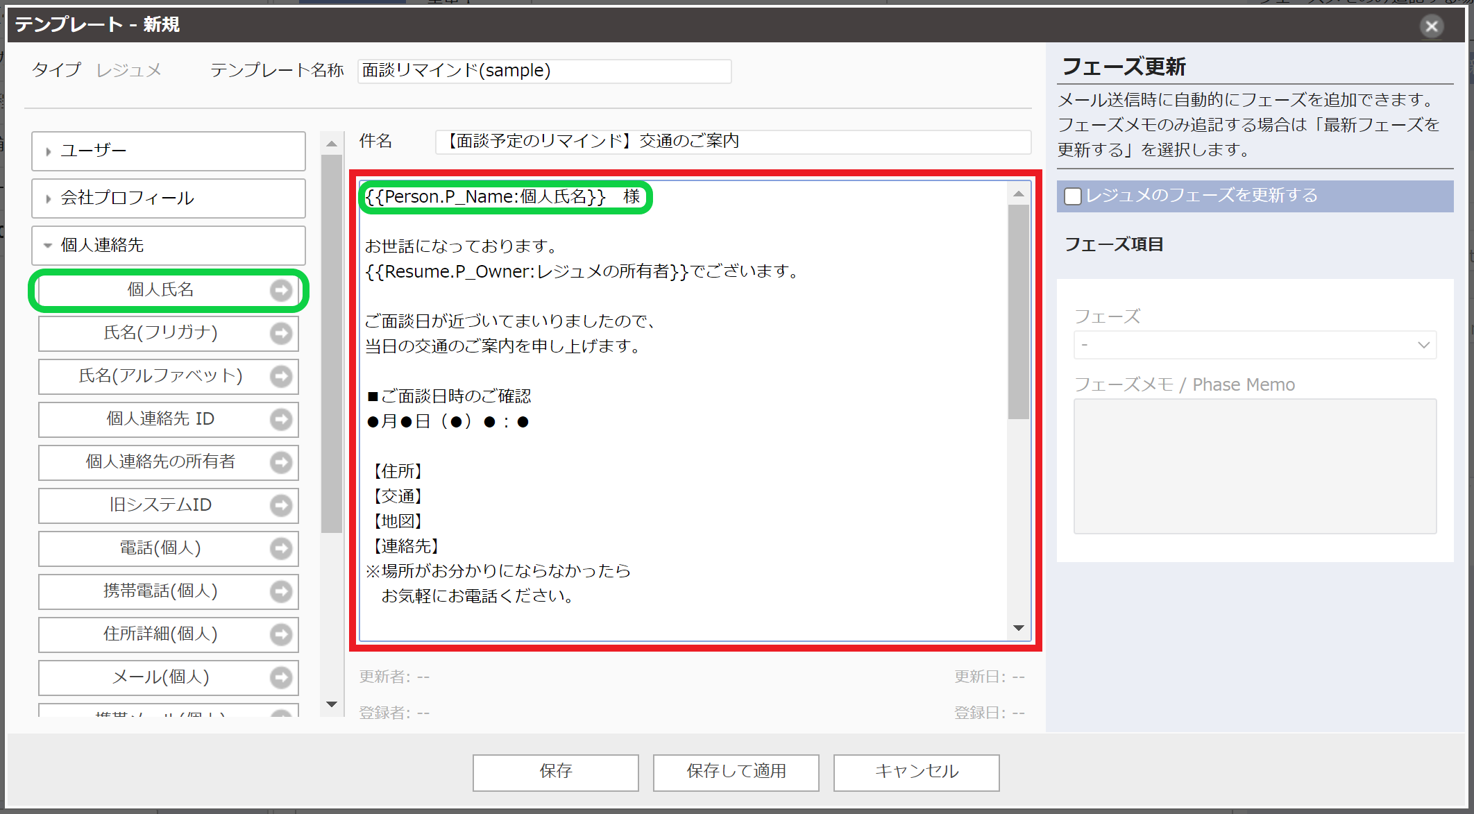Insert メール(個人) using its arrow icon
Screen dimensions: 1474x814
click(x=281, y=677)
